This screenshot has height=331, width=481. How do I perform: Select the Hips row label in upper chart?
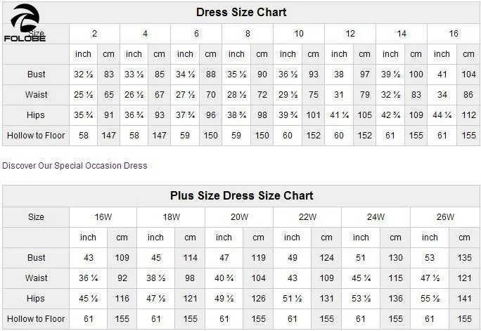click(36, 115)
